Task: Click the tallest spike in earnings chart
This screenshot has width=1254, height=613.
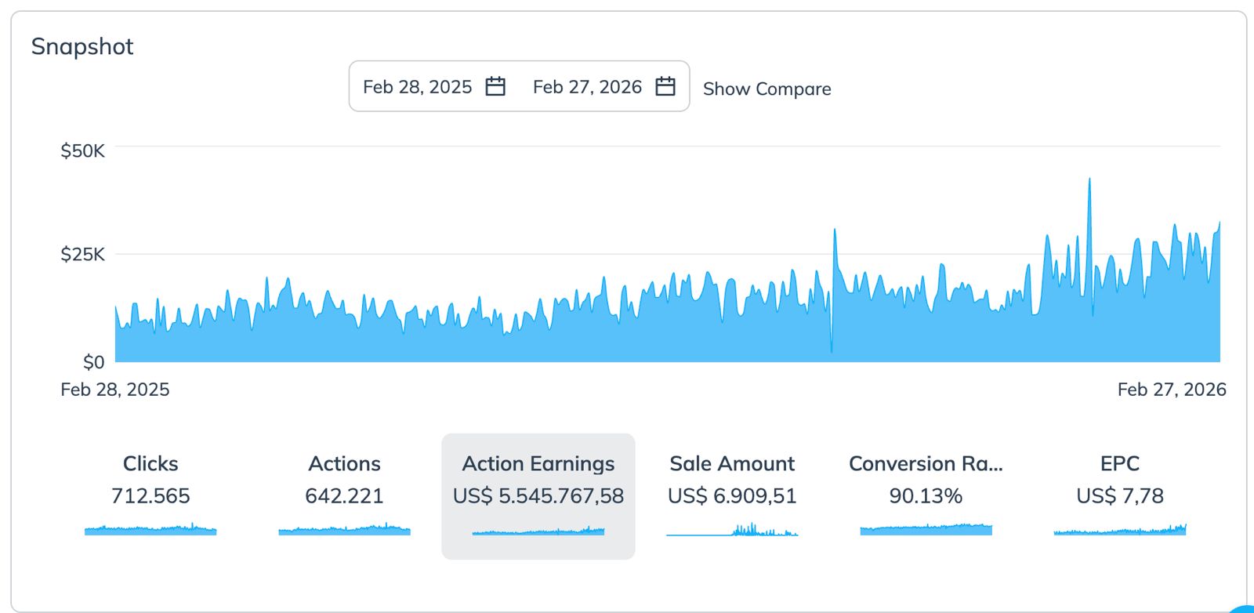Action: (x=1089, y=188)
